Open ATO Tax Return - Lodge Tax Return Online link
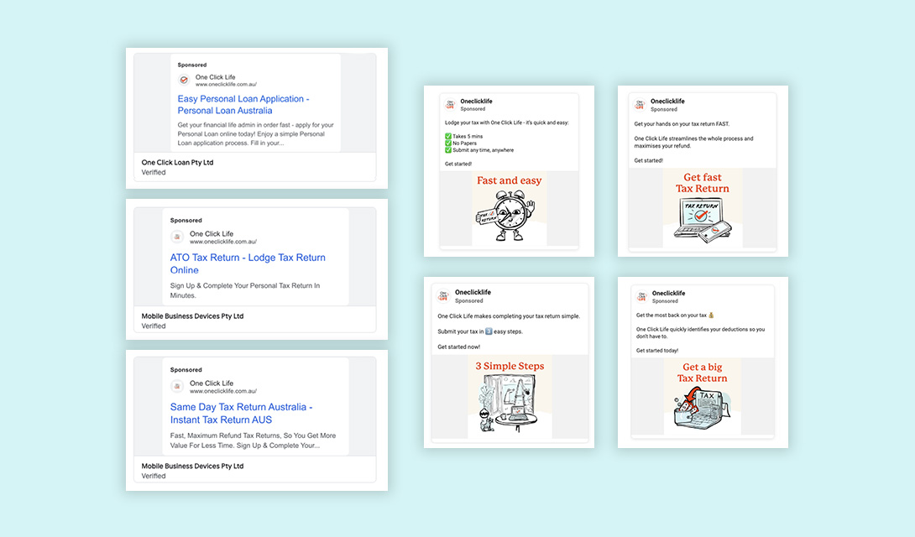The image size is (915, 537). (x=248, y=263)
